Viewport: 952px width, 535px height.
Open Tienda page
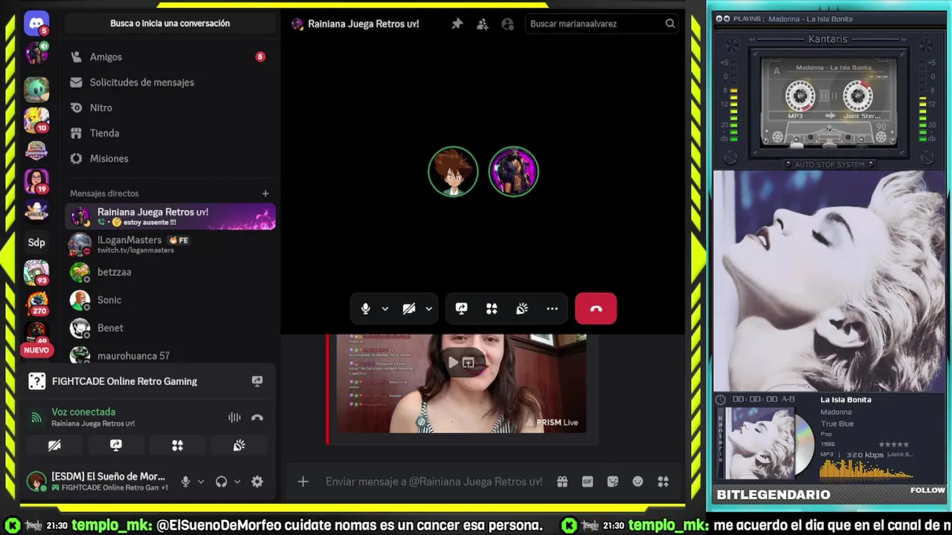(170, 133)
